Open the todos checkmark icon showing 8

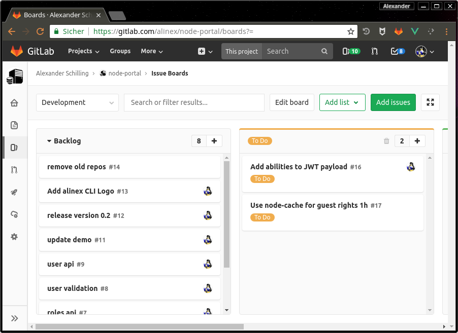[x=397, y=51]
